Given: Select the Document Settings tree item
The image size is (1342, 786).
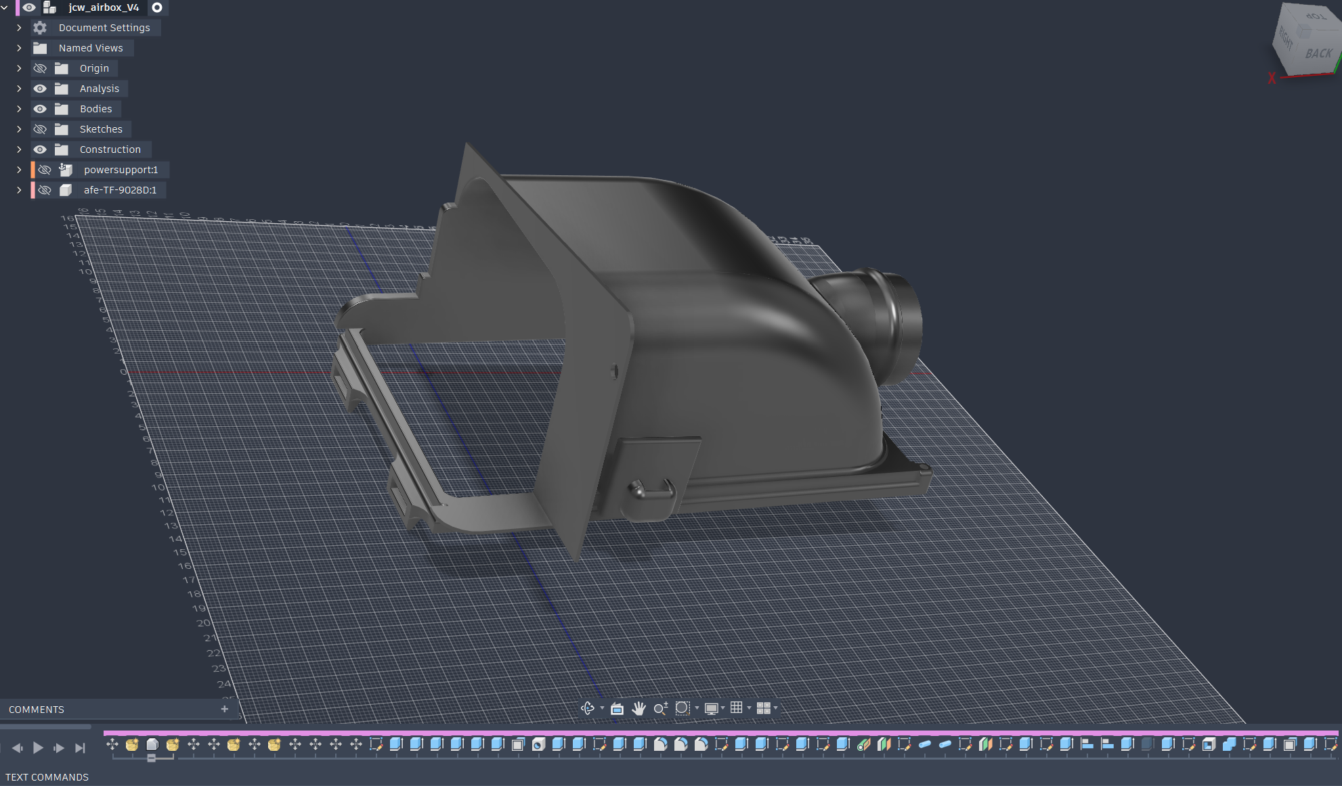Looking at the screenshot, I should (104, 28).
